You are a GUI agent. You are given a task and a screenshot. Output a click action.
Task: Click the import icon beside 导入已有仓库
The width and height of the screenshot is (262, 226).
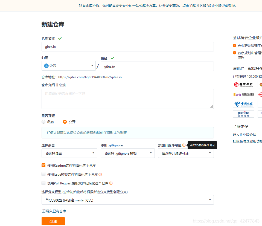click(43, 211)
